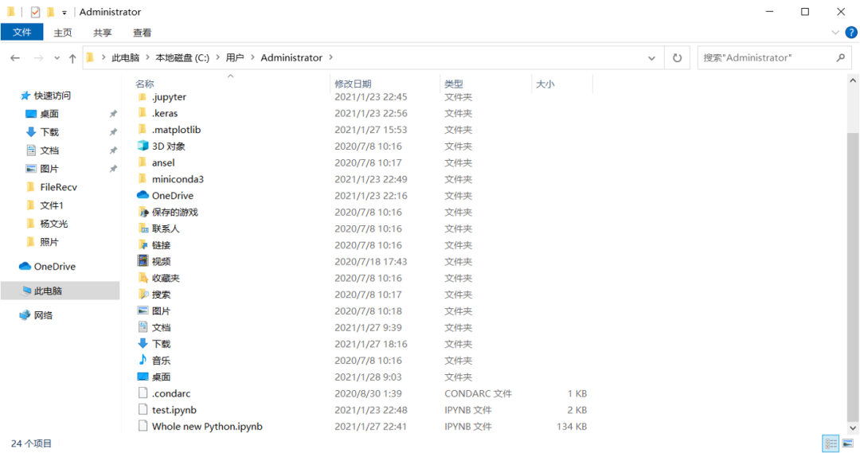
Task: Switch to large icons view layout
Action: 848,443
